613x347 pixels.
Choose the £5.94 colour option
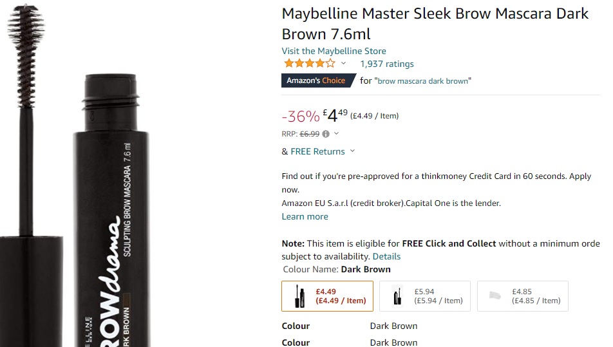(424, 296)
